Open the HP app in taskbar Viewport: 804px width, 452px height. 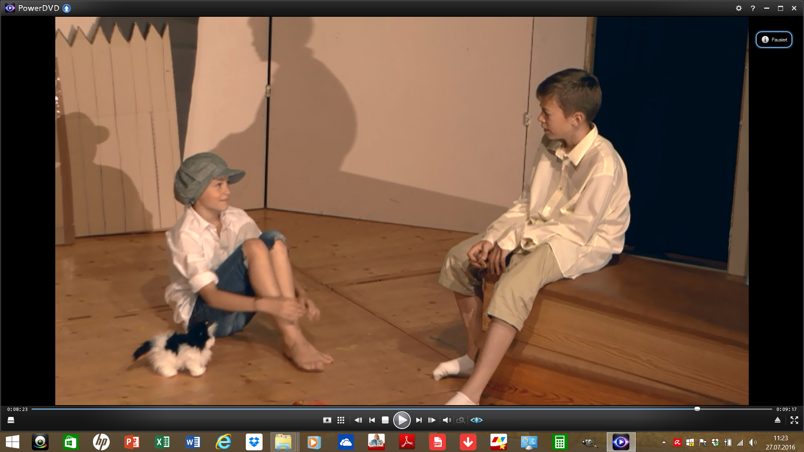tap(101, 442)
